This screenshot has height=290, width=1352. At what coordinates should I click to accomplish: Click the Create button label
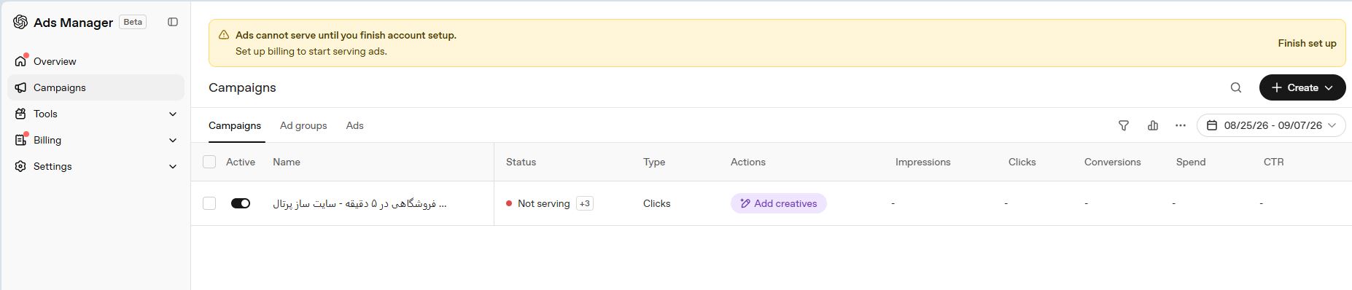[x=1302, y=87]
